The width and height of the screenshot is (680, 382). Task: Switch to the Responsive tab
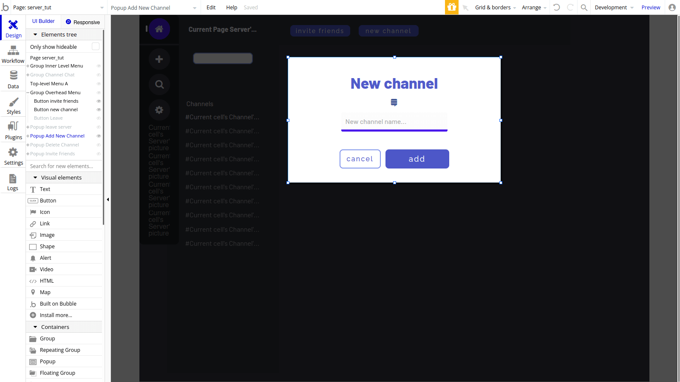pyautogui.click(x=83, y=22)
